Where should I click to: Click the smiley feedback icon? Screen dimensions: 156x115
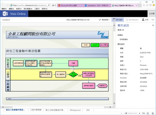pos(154,5)
